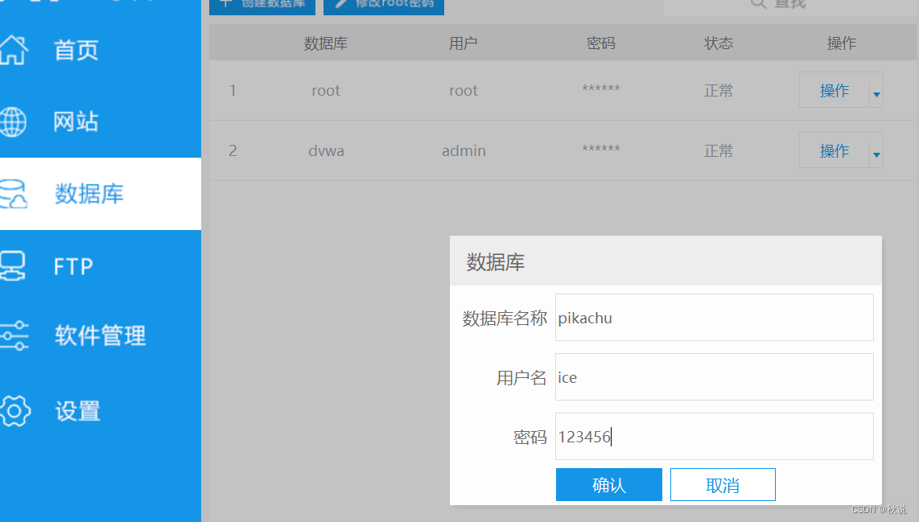
Task: Click the settings gear icon
Action: 14,411
